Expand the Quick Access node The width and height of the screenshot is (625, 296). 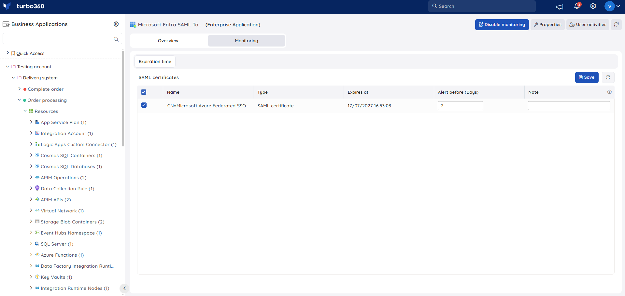click(x=8, y=53)
